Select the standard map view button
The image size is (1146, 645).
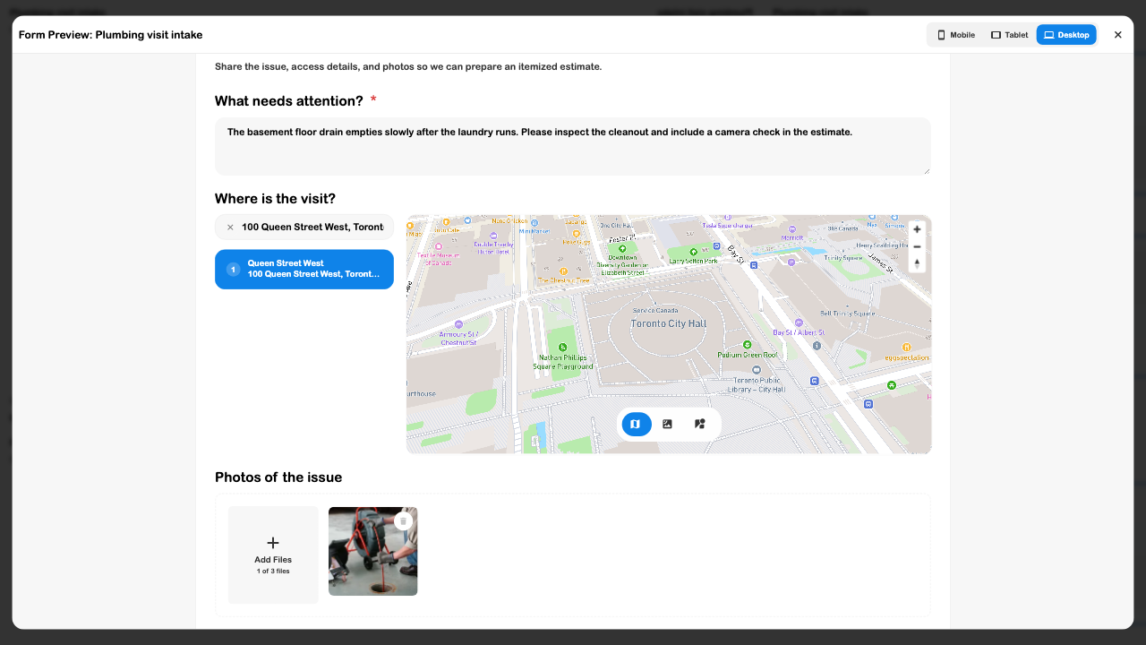point(636,424)
